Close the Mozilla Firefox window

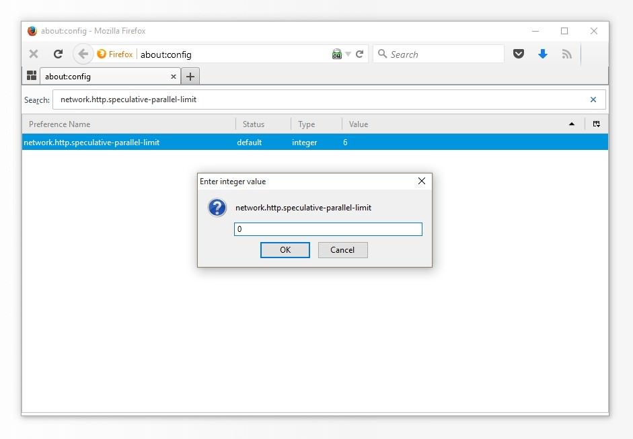point(594,31)
